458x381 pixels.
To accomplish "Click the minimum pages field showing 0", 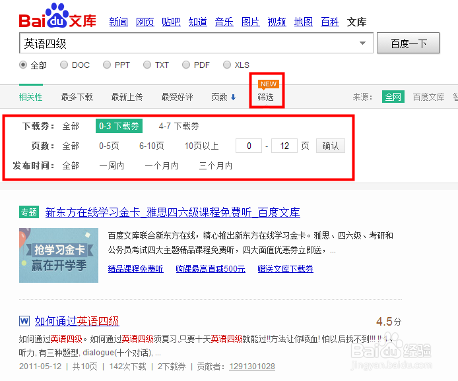I will click(x=249, y=146).
